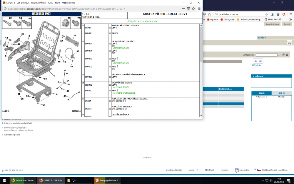
Task: Click the left Můj výběr list icon
Action: point(255,61)
